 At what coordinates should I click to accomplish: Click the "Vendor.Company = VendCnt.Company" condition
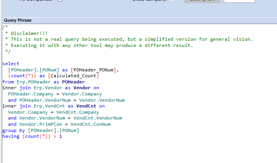point(54,113)
